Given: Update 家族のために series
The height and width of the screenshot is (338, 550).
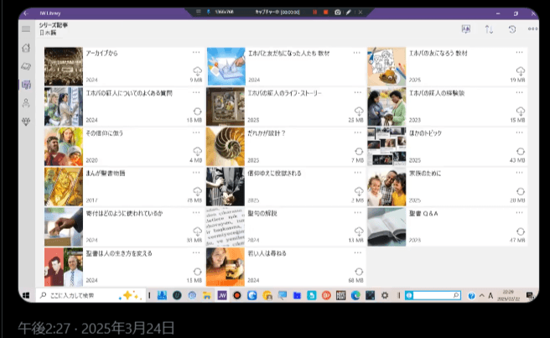Looking at the screenshot, I should tap(521, 191).
